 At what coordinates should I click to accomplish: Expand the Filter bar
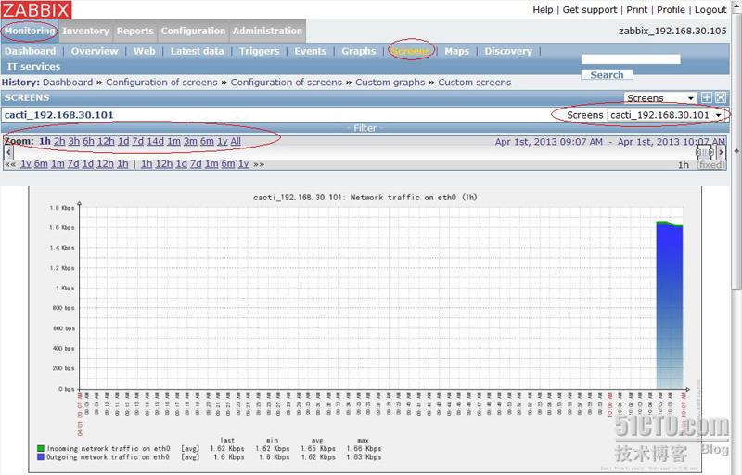[365, 128]
